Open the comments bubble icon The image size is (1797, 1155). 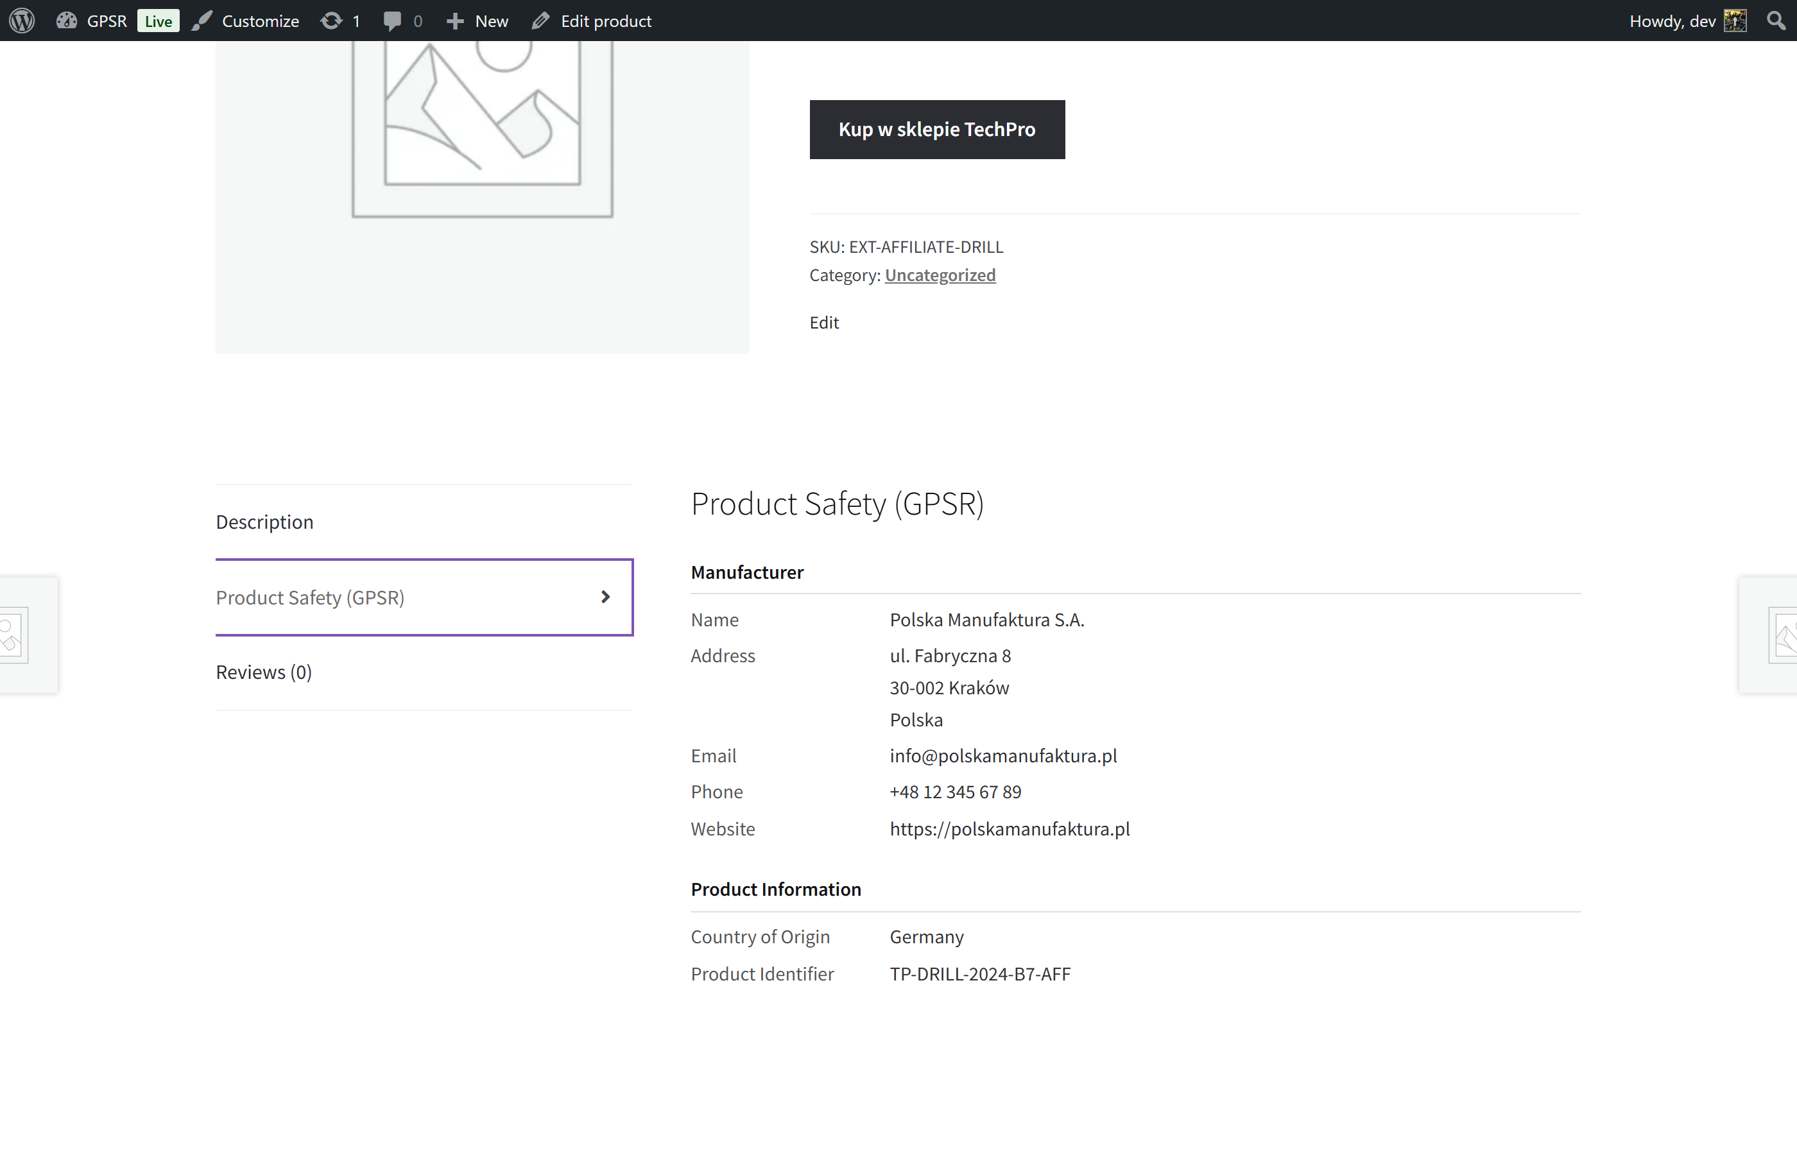(393, 21)
